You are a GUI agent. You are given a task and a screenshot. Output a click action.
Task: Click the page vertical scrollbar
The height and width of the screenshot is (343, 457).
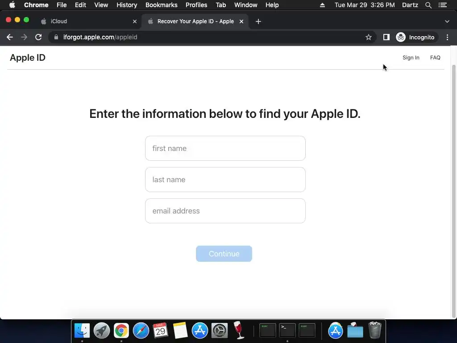click(x=453, y=191)
